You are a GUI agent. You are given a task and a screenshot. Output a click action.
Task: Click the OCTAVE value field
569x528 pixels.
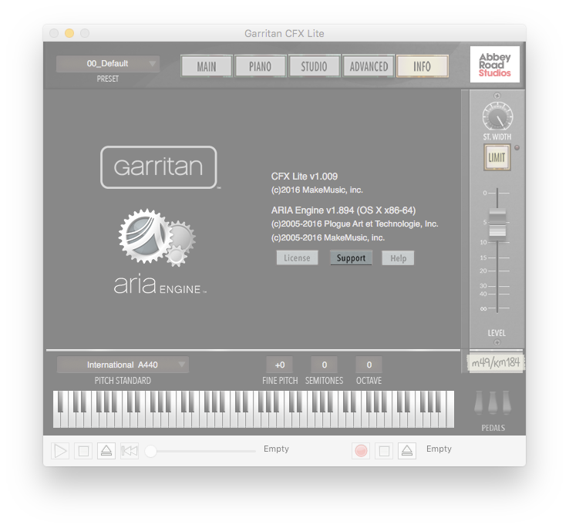point(369,365)
